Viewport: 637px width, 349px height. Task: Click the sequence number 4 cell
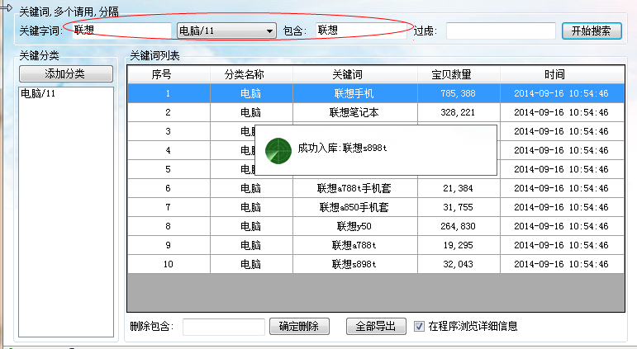point(169,150)
